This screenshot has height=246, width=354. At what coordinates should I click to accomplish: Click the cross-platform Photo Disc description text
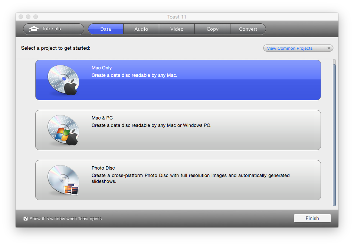click(191, 178)
